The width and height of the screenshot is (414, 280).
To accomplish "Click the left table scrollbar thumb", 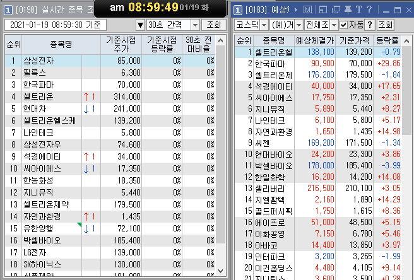I will 221,144.
